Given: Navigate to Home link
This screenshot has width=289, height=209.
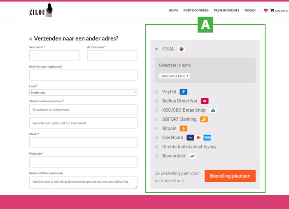Looking at the screenshot, I should pyautogui.click(x=173, y=10).
